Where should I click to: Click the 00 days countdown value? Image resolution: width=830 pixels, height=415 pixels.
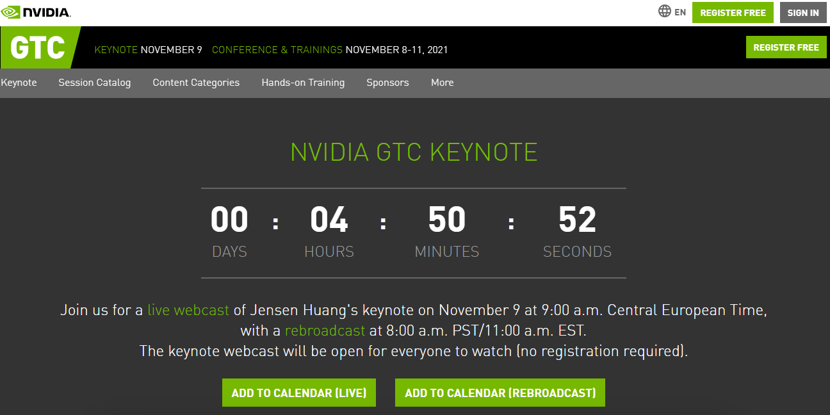[x=229, y=220]
